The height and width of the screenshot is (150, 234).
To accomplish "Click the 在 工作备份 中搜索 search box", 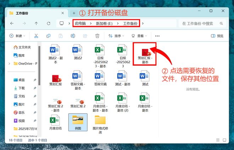I will (x=202, y=23).
